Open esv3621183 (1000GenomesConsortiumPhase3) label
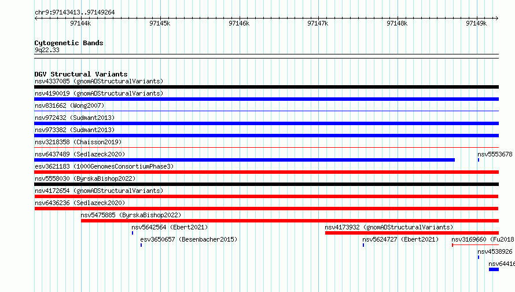This screenshot has height=292, width=515. [104, 166]
